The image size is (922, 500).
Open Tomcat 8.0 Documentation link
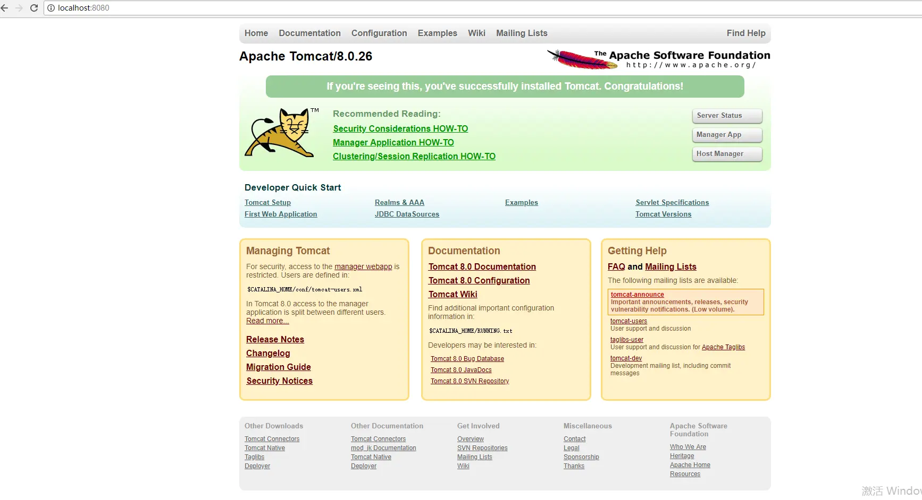tap(482, 266)
